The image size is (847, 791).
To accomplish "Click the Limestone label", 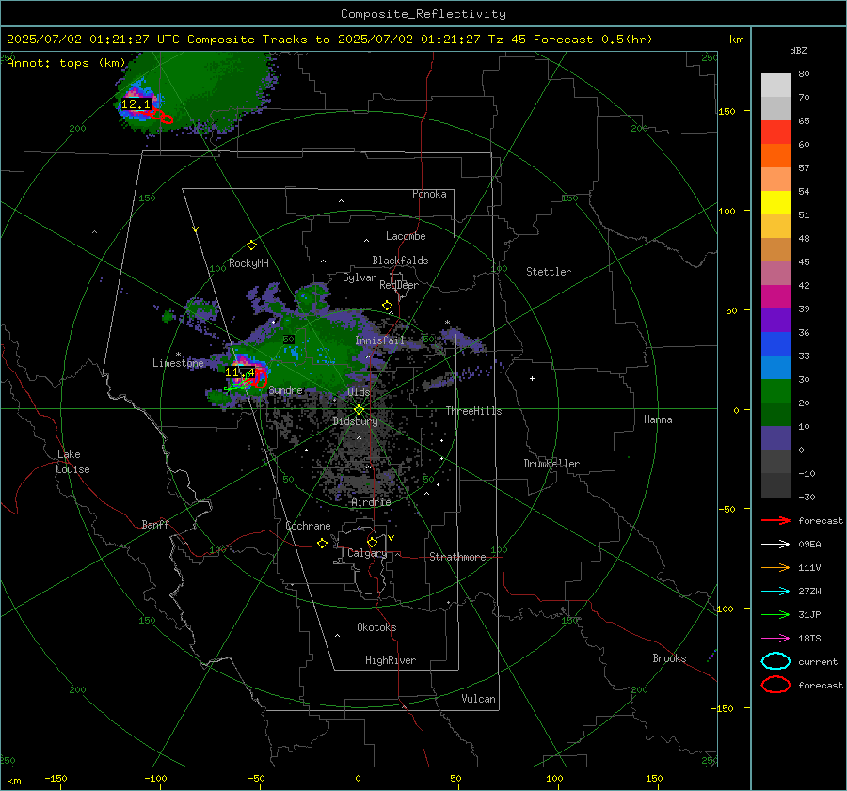I will (x=178, y=363).
